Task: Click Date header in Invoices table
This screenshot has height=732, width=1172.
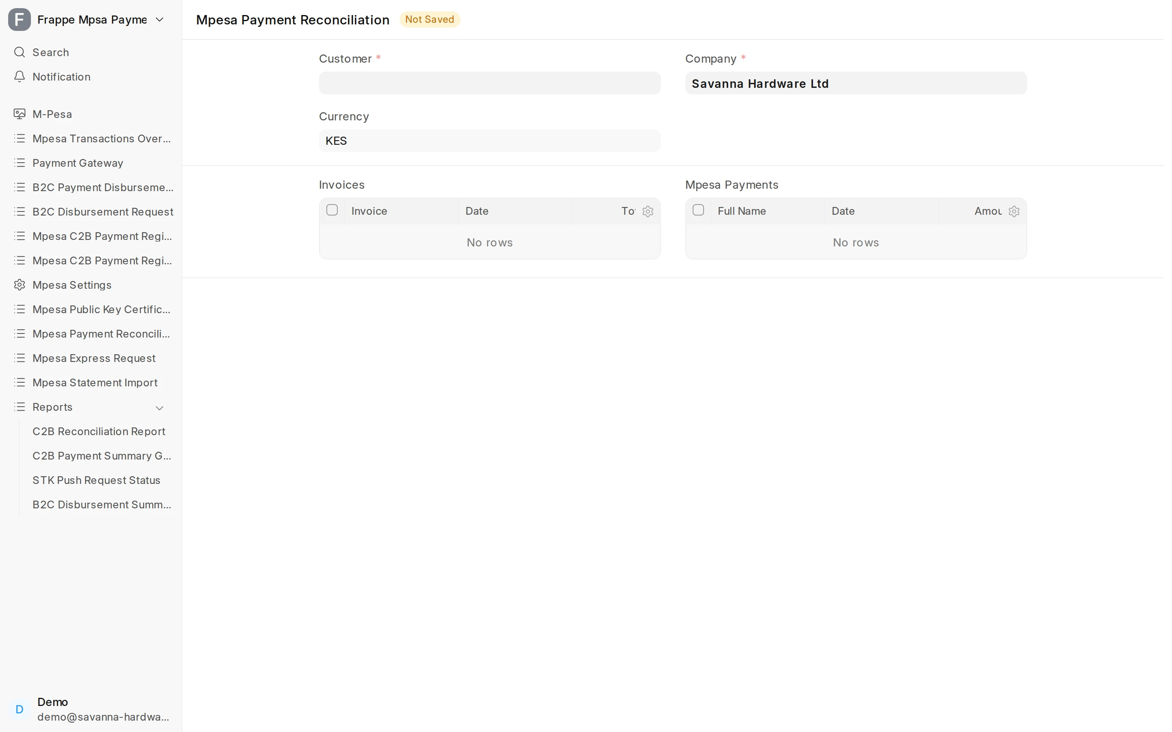Action: click(515, 211)
